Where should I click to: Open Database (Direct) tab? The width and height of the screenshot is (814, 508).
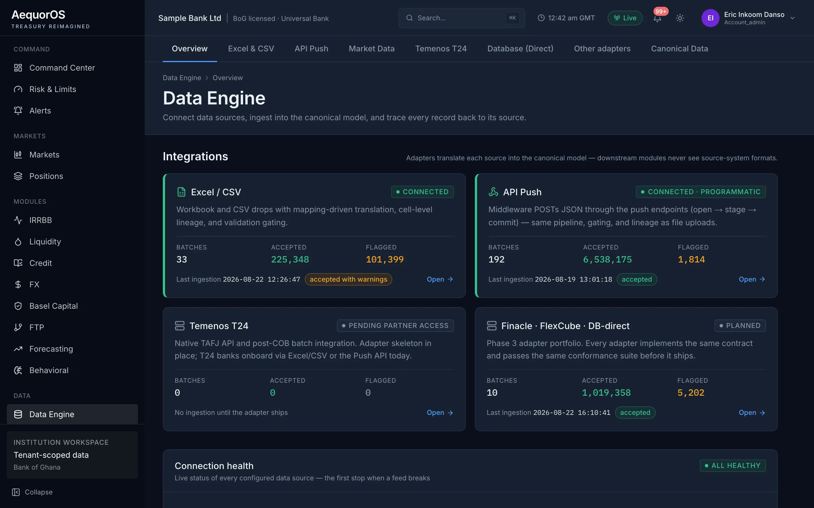pyautogui.click(x=520, y=49)
